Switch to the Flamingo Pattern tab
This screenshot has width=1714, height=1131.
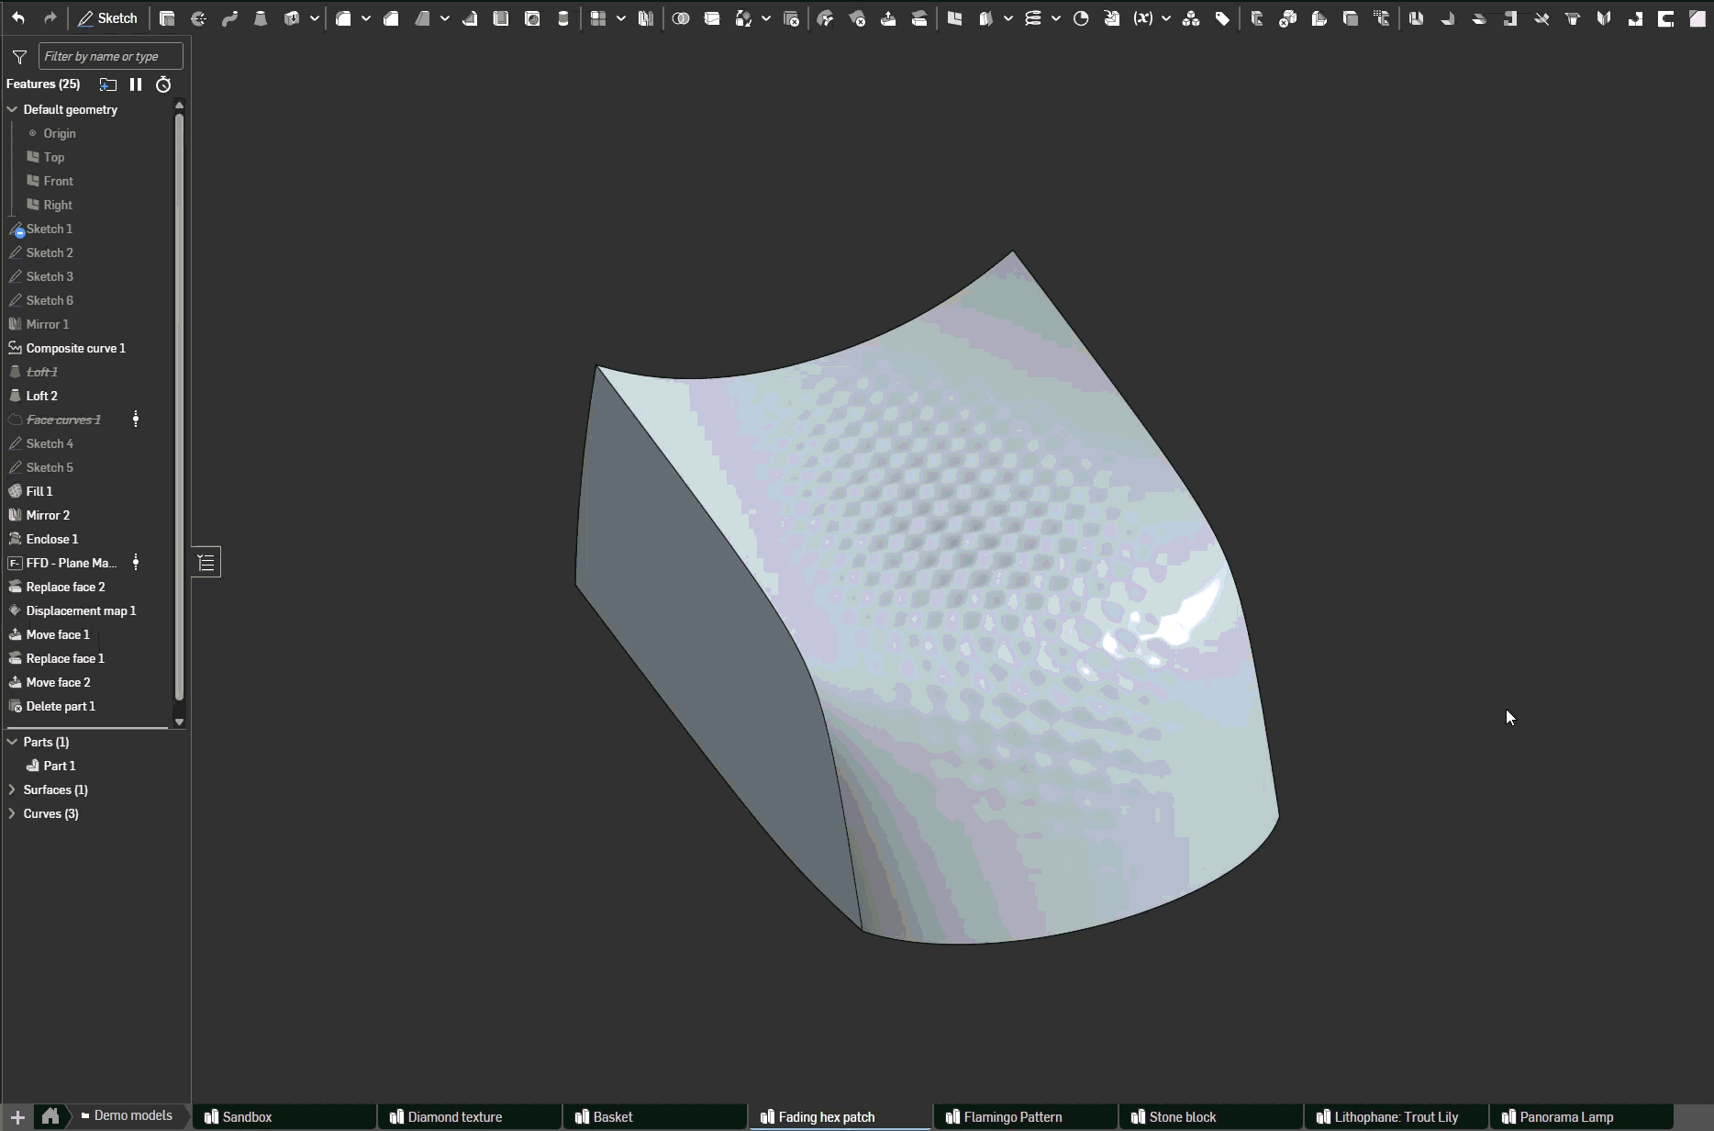(x=1026, y=1117)
